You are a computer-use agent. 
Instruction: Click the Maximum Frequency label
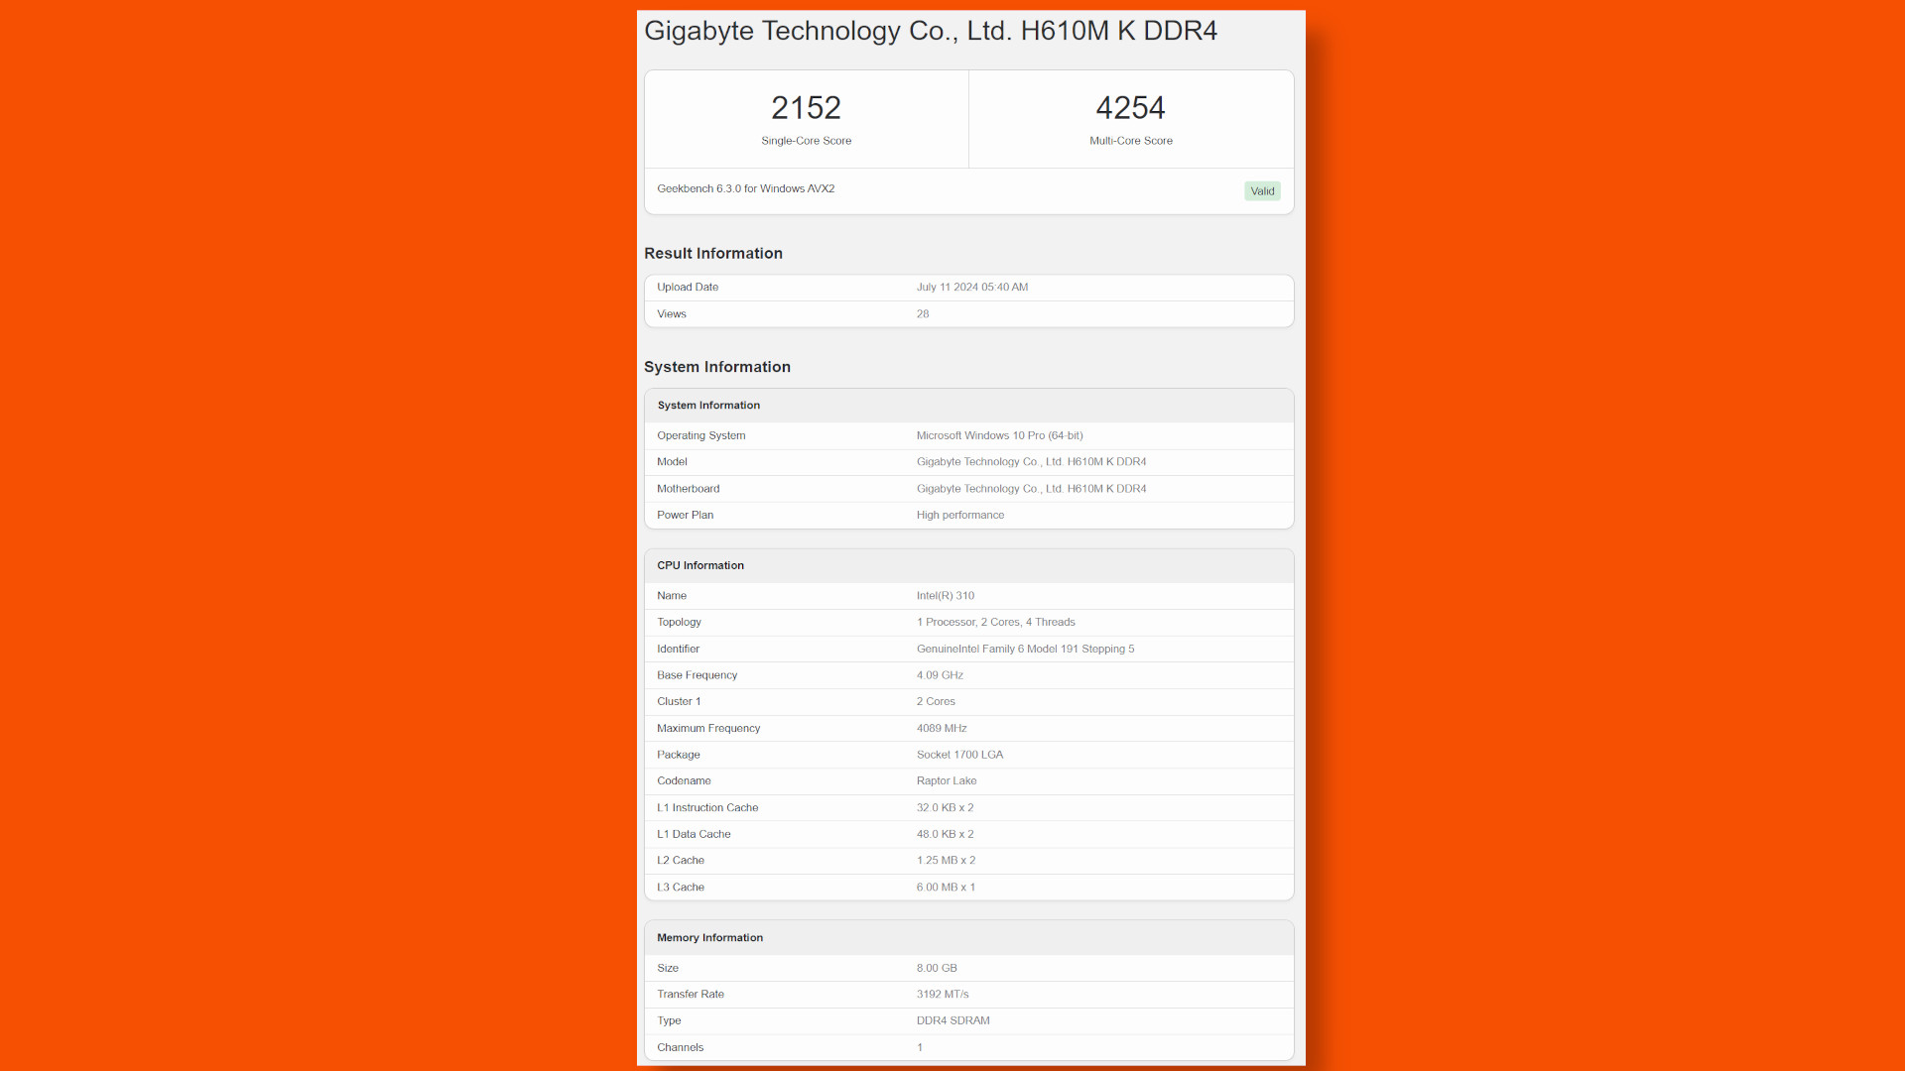708,729
